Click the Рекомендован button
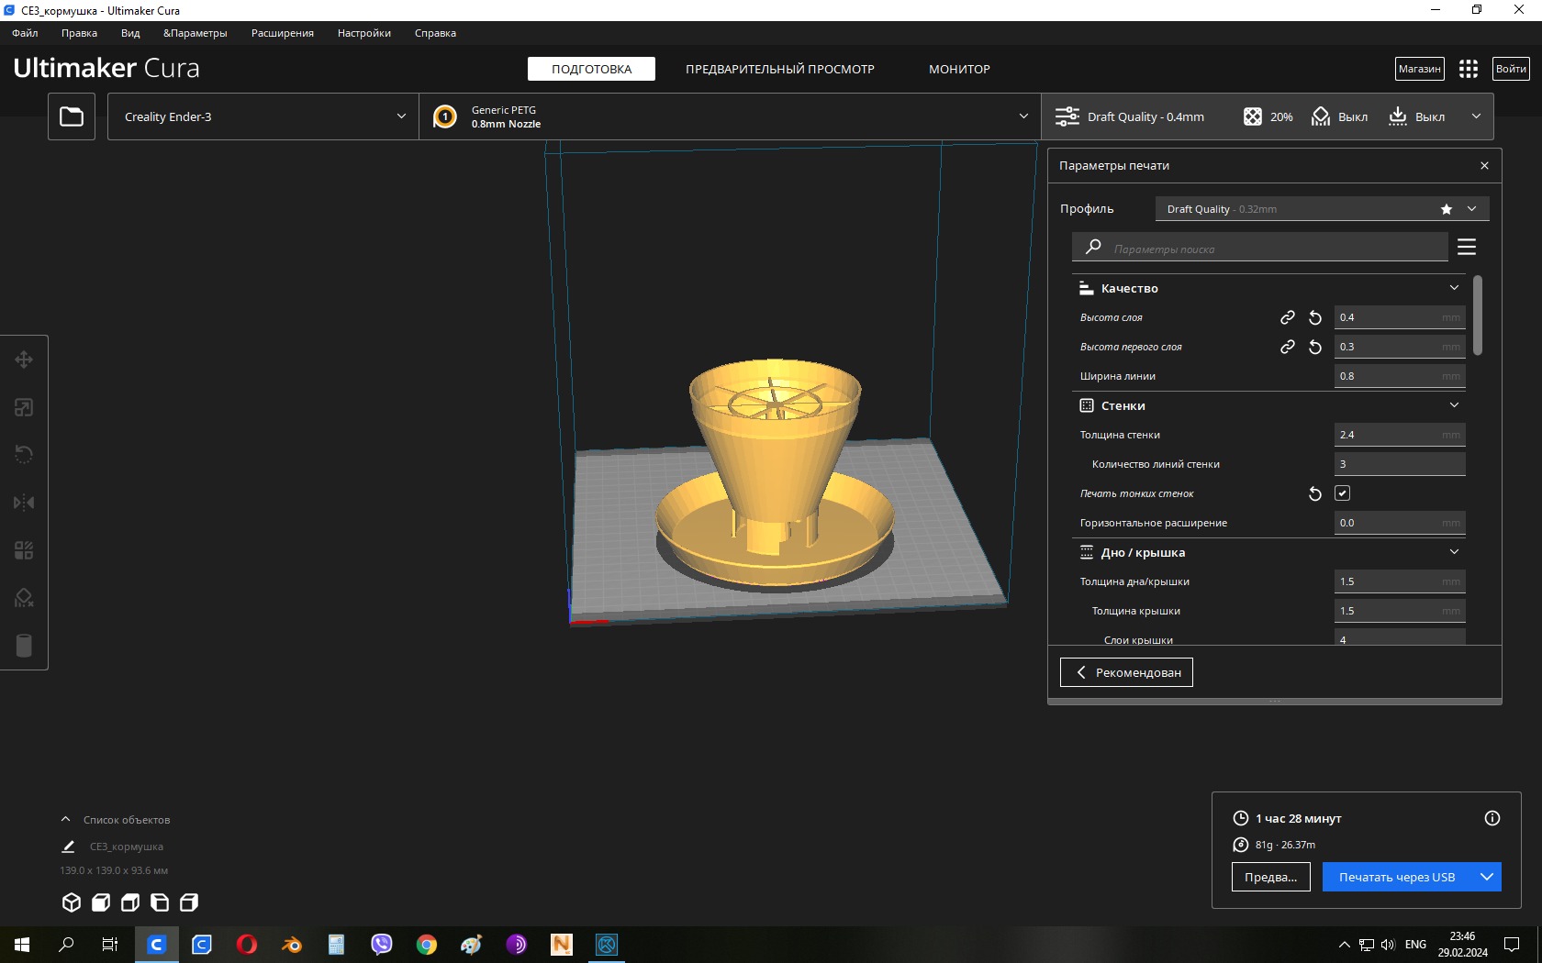Viewport: 1542px width, 963px height. [x=1126, y=672]
